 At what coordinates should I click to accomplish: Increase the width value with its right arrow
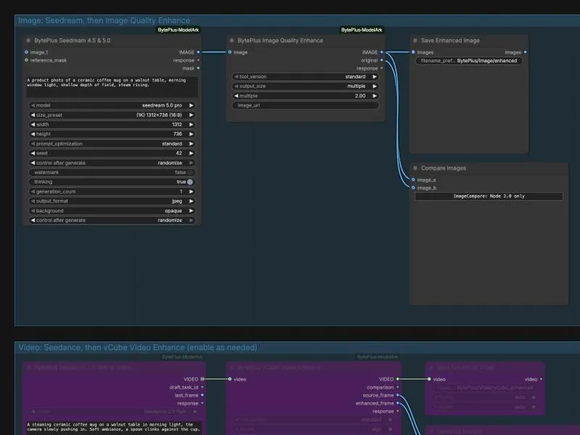coord(191,125)
